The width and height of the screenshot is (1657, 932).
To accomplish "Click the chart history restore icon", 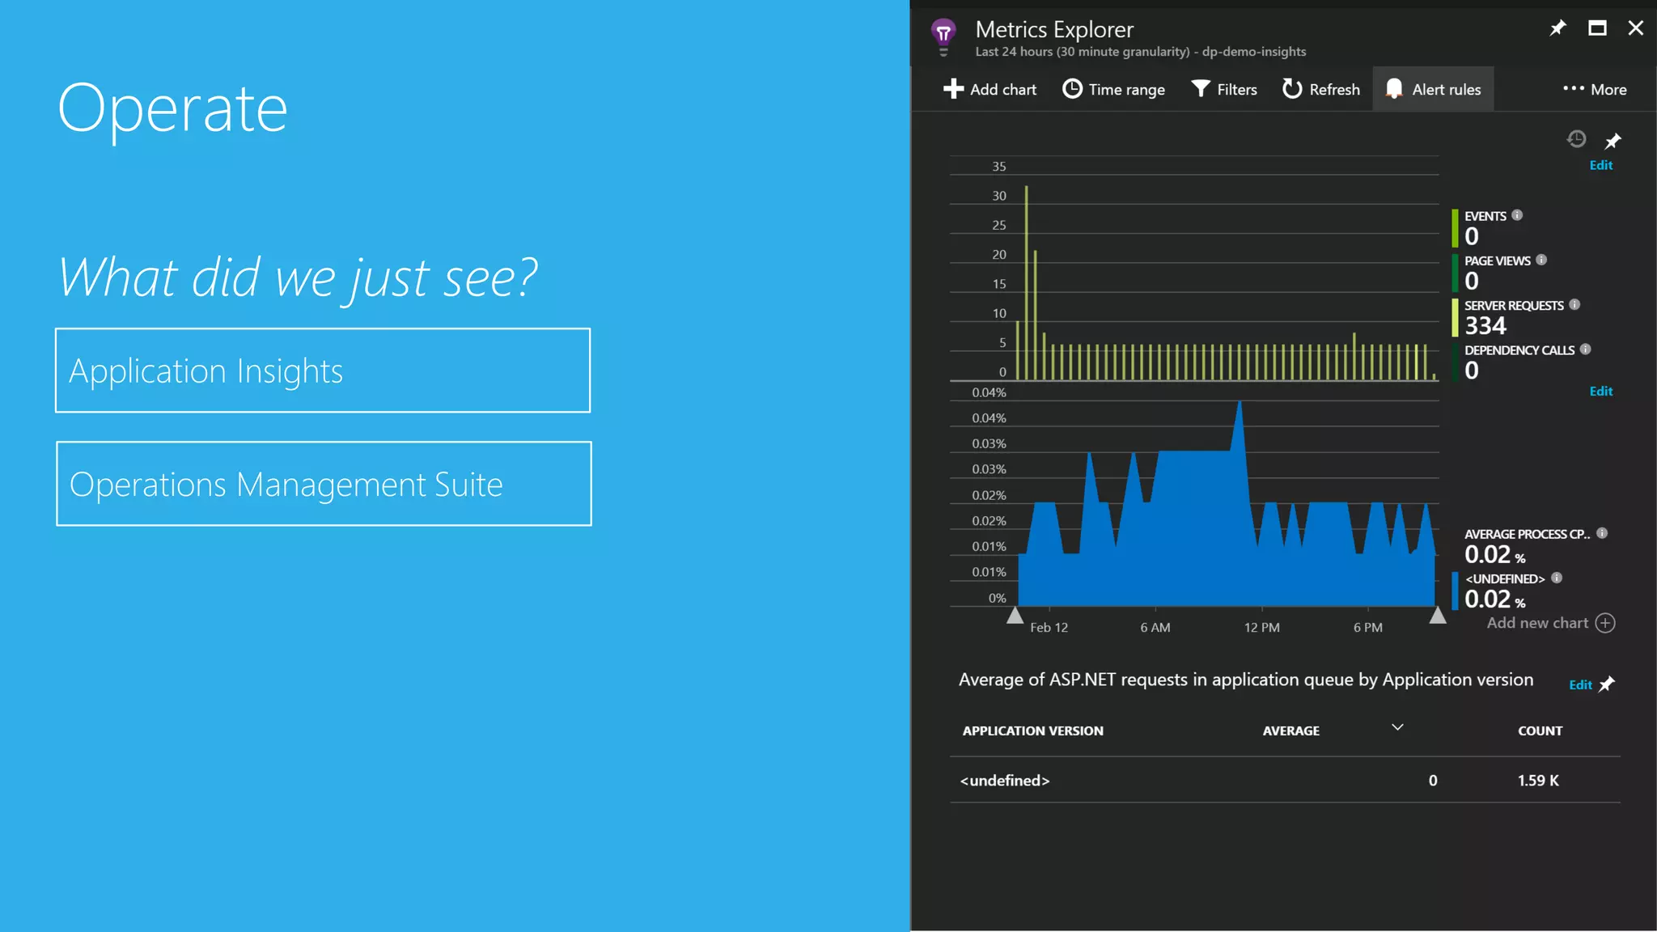I will [1576, 139].
